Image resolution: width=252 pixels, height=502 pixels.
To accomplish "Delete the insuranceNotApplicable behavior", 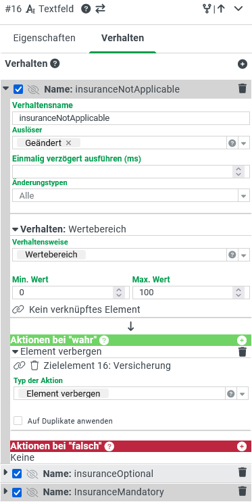I will 243,89.
